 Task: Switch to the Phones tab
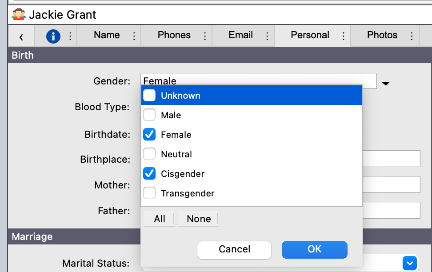174,36
